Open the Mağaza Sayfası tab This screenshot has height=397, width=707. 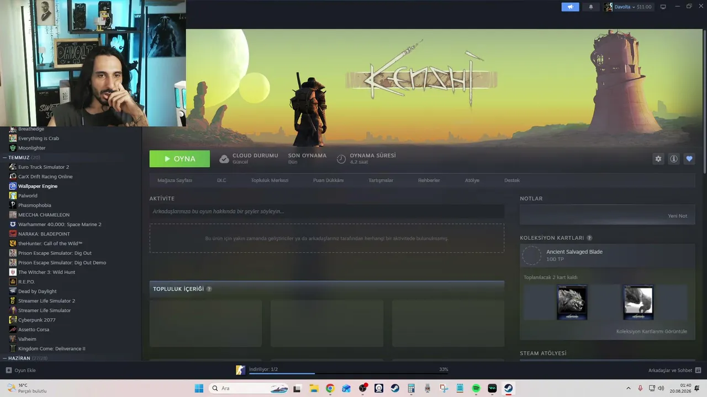[175, 180]
